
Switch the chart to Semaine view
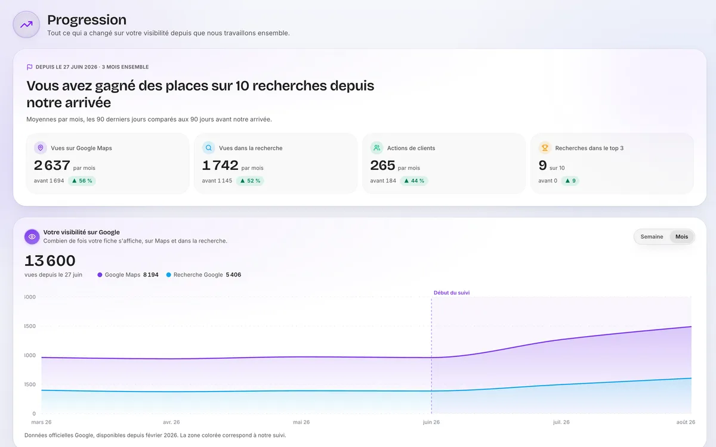pyautogui.click(x=652, y=237)
